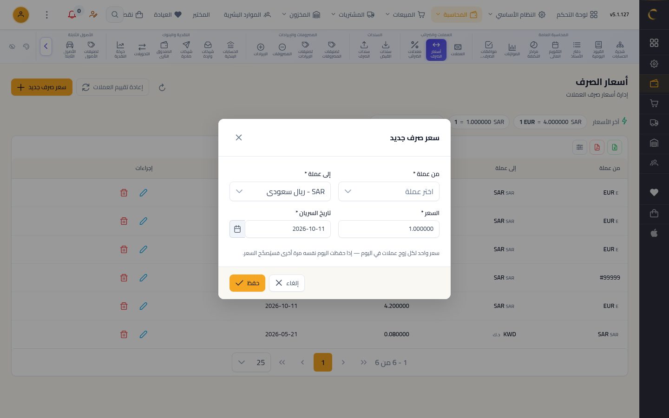Delete the 4.200000 rate row
Screen dimensions: 669x418
pyautogui.click(x=124, y=306)
